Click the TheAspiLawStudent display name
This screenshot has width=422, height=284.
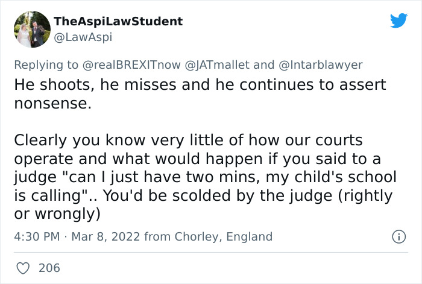(x=118, y=22)
